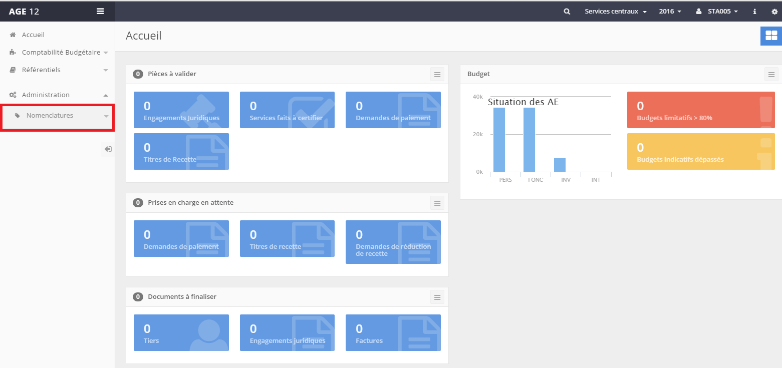Select Nomenclatures in the sidebar
782x368 pixels.
[50, 116]
